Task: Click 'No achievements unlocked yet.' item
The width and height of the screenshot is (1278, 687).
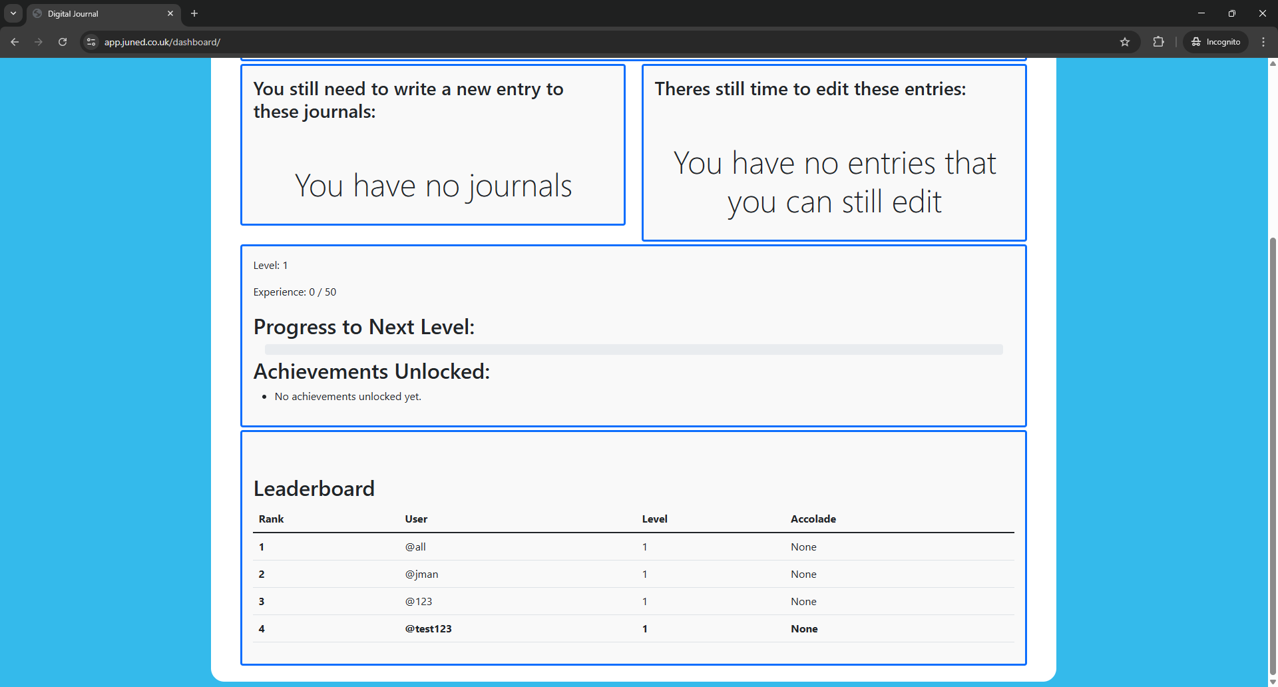Action: pyautogui.click(x=347, y=397)
